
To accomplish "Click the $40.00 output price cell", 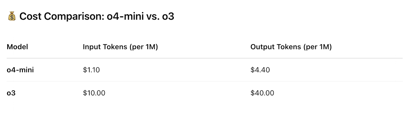I will click(262, 93).
